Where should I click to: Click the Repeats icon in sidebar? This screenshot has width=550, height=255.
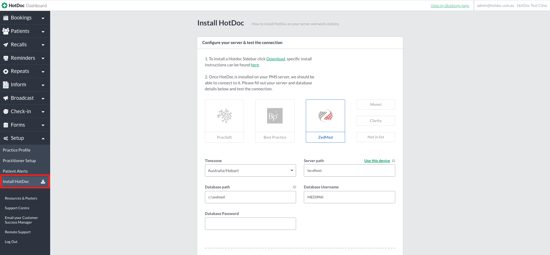tap(6, 71)
